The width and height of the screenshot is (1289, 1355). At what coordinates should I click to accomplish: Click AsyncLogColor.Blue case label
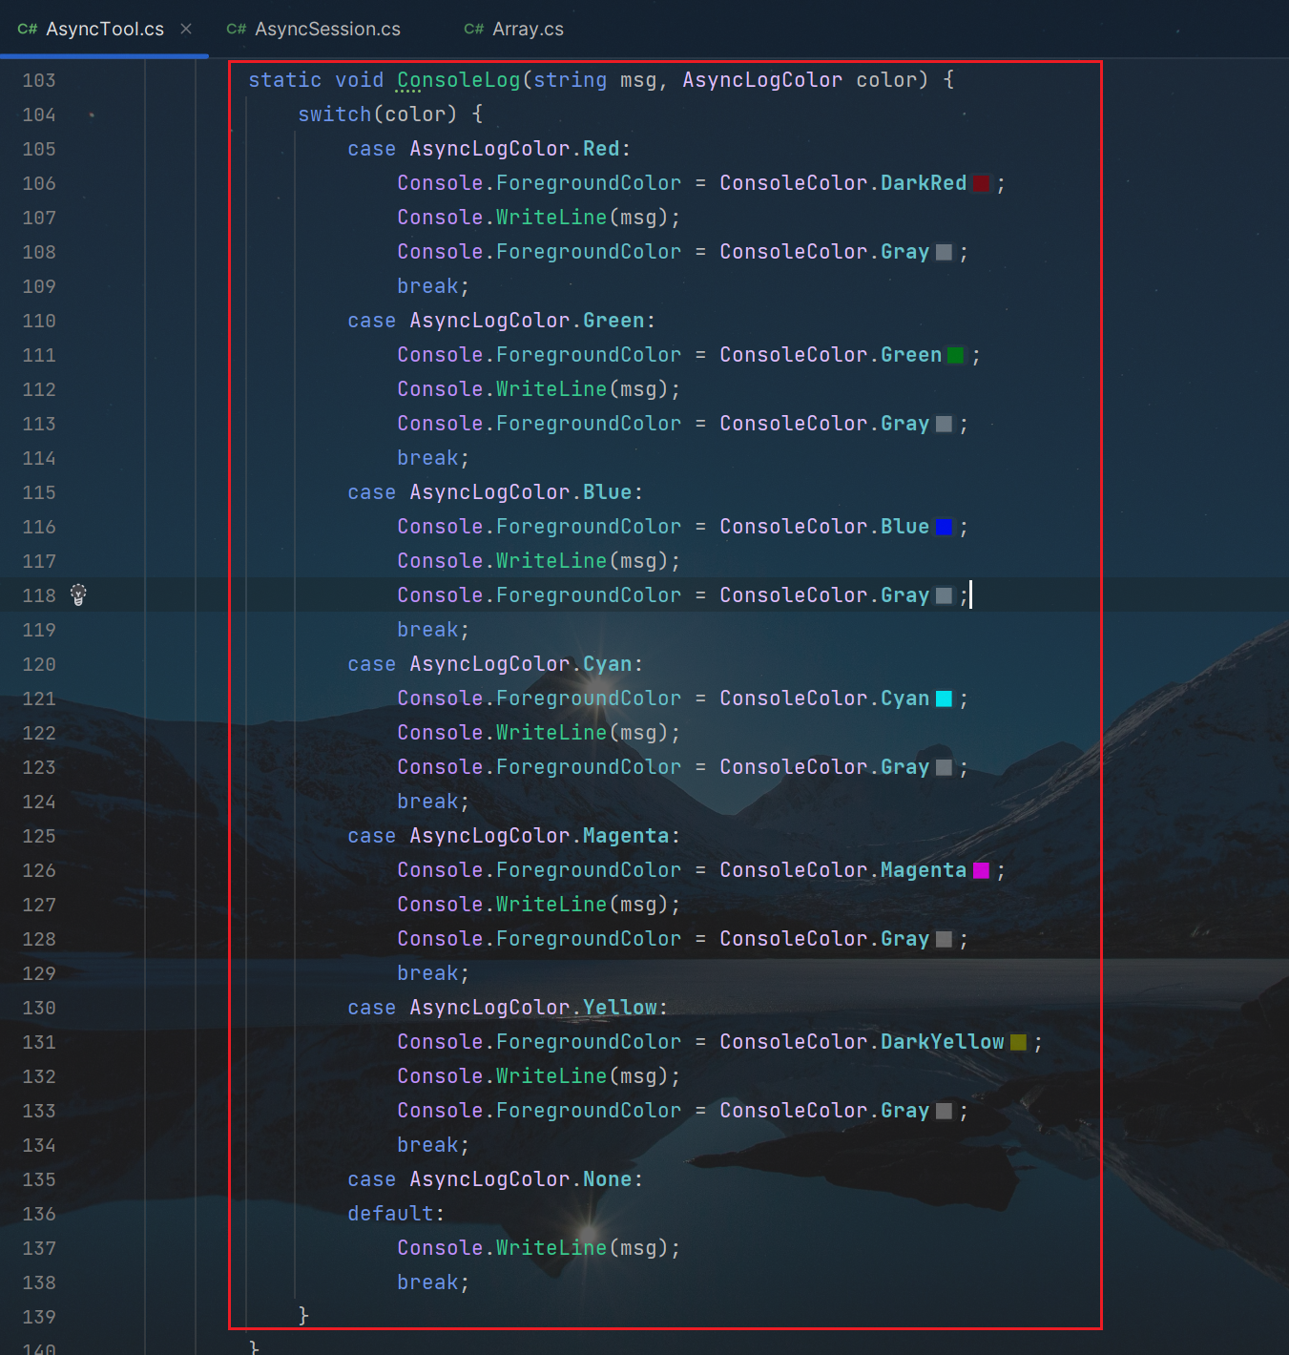pos(521,492)
